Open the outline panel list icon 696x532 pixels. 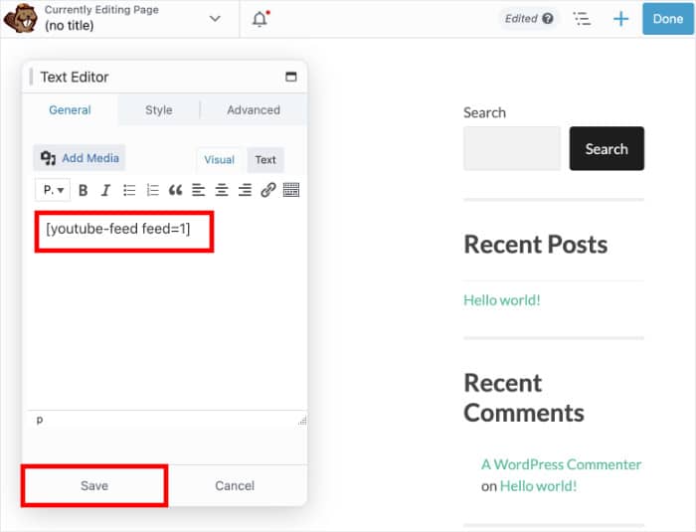pyautogui.click(x=582, y=19)
